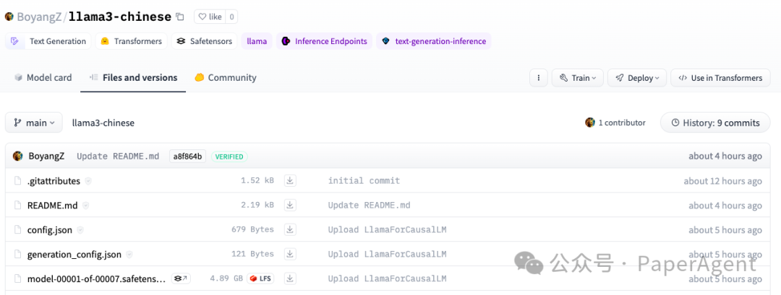Open the .gitattributes file
Viewport: 781px width, 295px height.
(54, 181)
